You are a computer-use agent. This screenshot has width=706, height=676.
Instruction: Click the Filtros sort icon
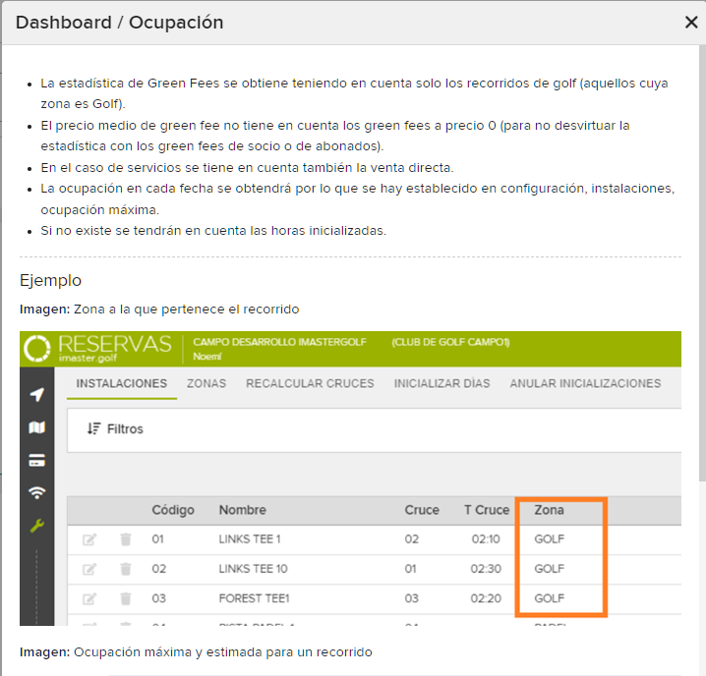coord(93,428)
